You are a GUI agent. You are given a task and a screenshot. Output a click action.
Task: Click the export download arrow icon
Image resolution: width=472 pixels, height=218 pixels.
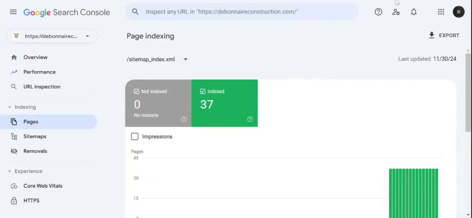[431, 35]
